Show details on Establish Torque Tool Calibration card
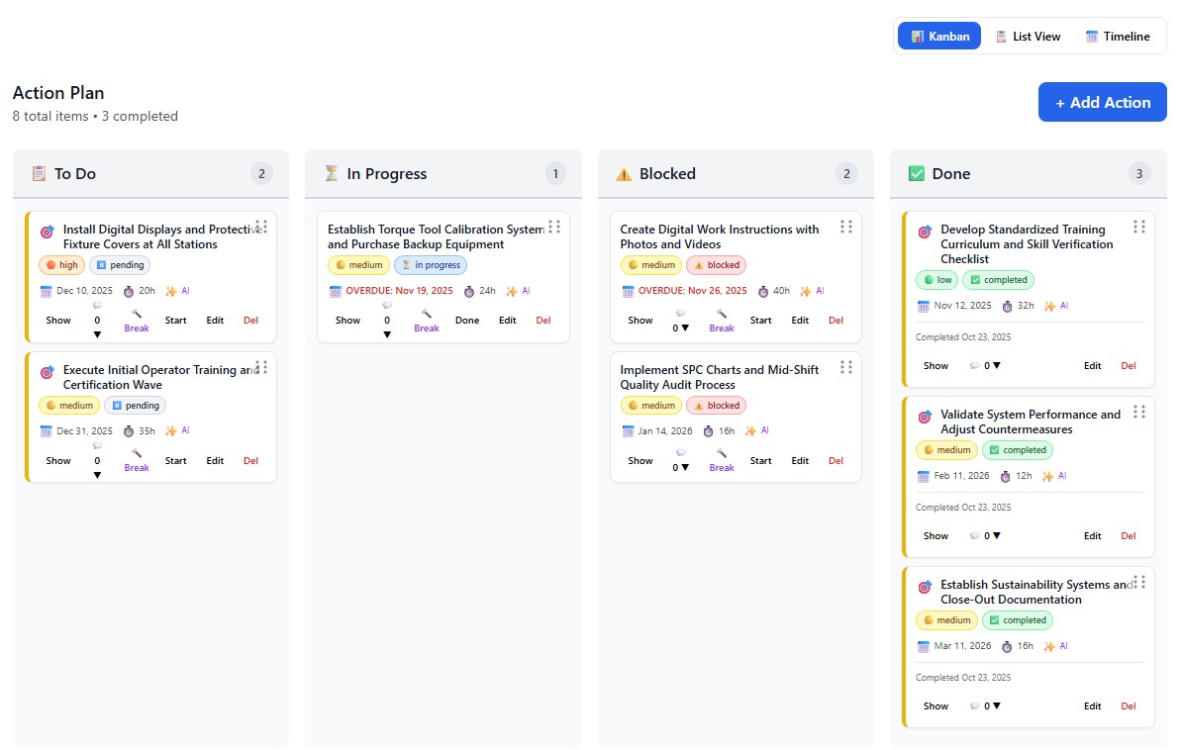Viewport: 1181px width, 750px height. click(x=347, y=320)
